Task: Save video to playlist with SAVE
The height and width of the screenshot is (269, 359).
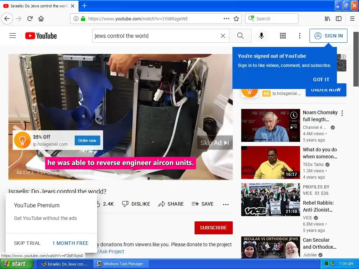Action: coord(203,204)
